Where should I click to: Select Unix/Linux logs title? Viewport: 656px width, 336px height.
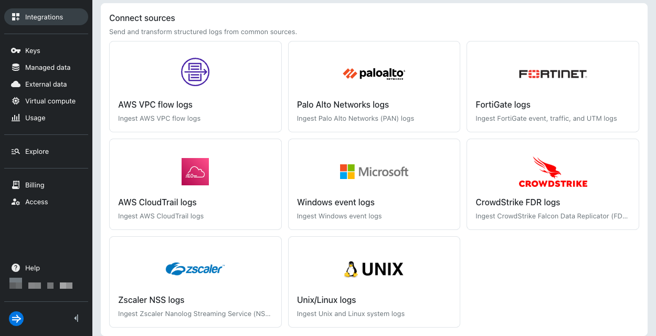(326, 300)
